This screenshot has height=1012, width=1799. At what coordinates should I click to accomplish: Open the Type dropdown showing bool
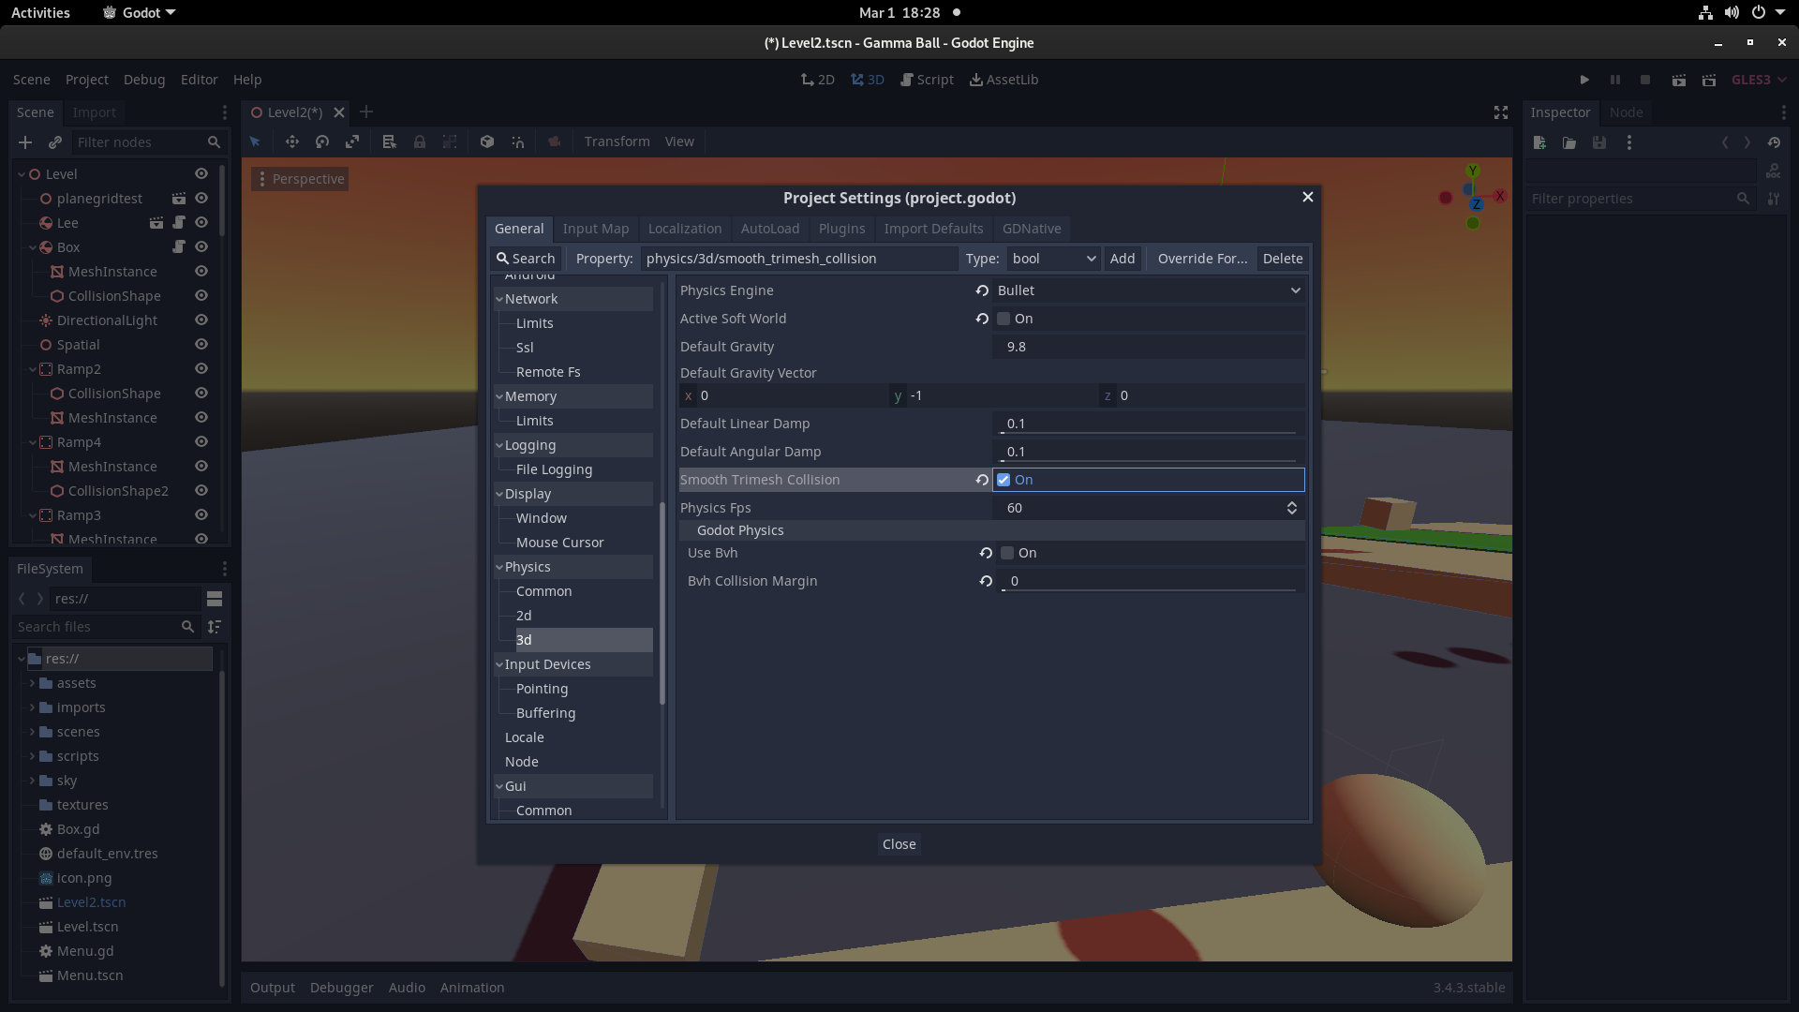click(x=1053, y=259)
